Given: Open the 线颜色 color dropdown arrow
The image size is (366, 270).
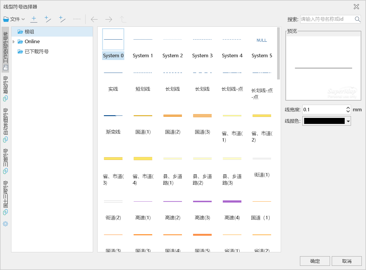Looking at the screenshot, I should click(348, 121).
